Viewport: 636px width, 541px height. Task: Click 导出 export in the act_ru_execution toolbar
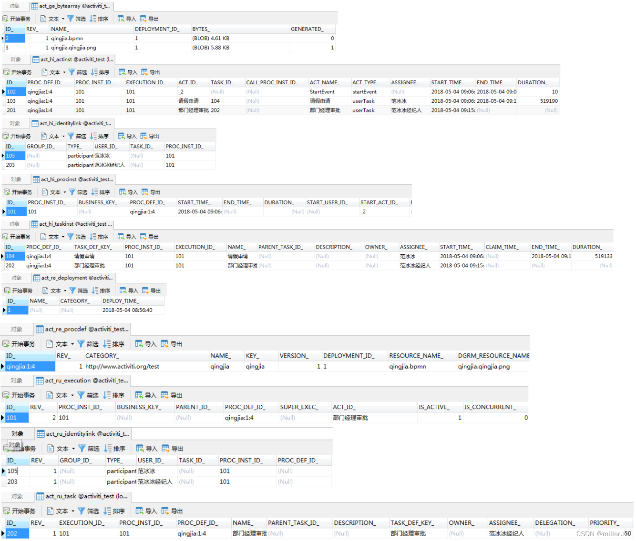(172, 395)
